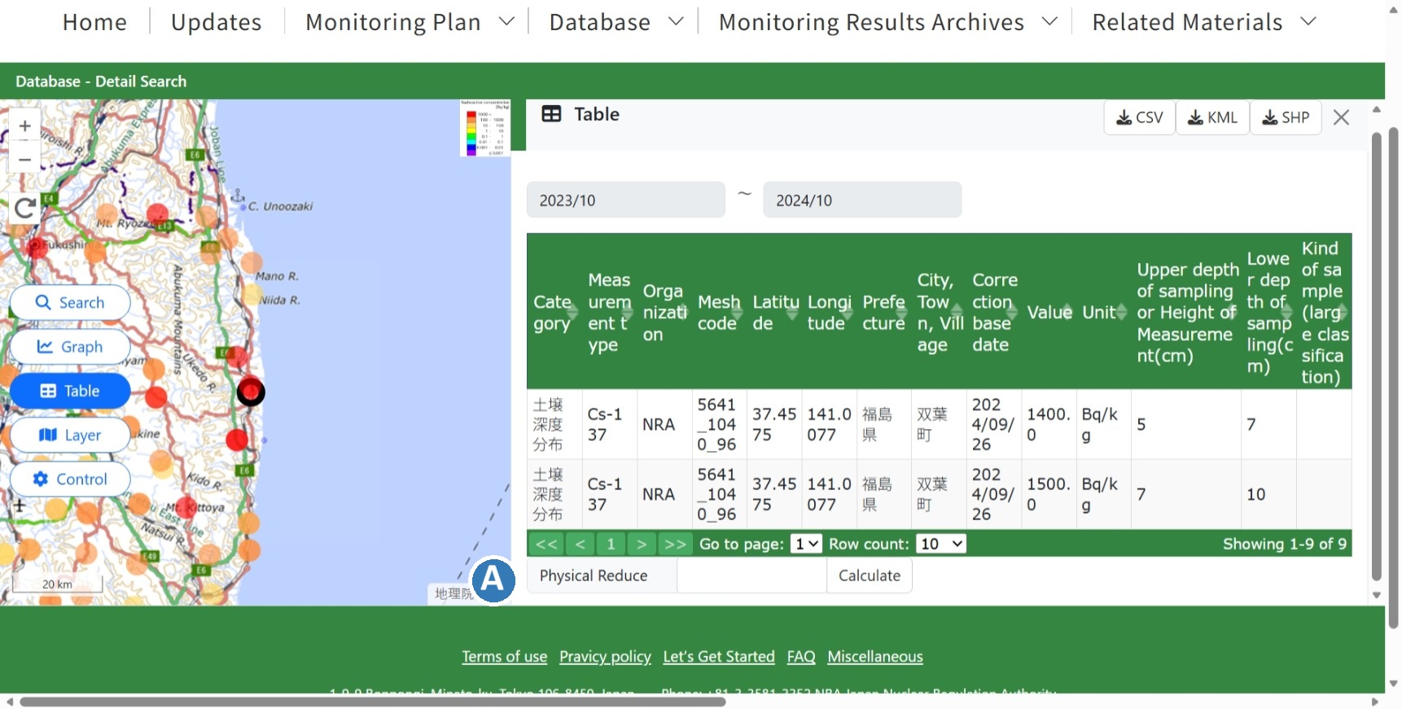Click the blue accessibility A badge

pos(493,580)
